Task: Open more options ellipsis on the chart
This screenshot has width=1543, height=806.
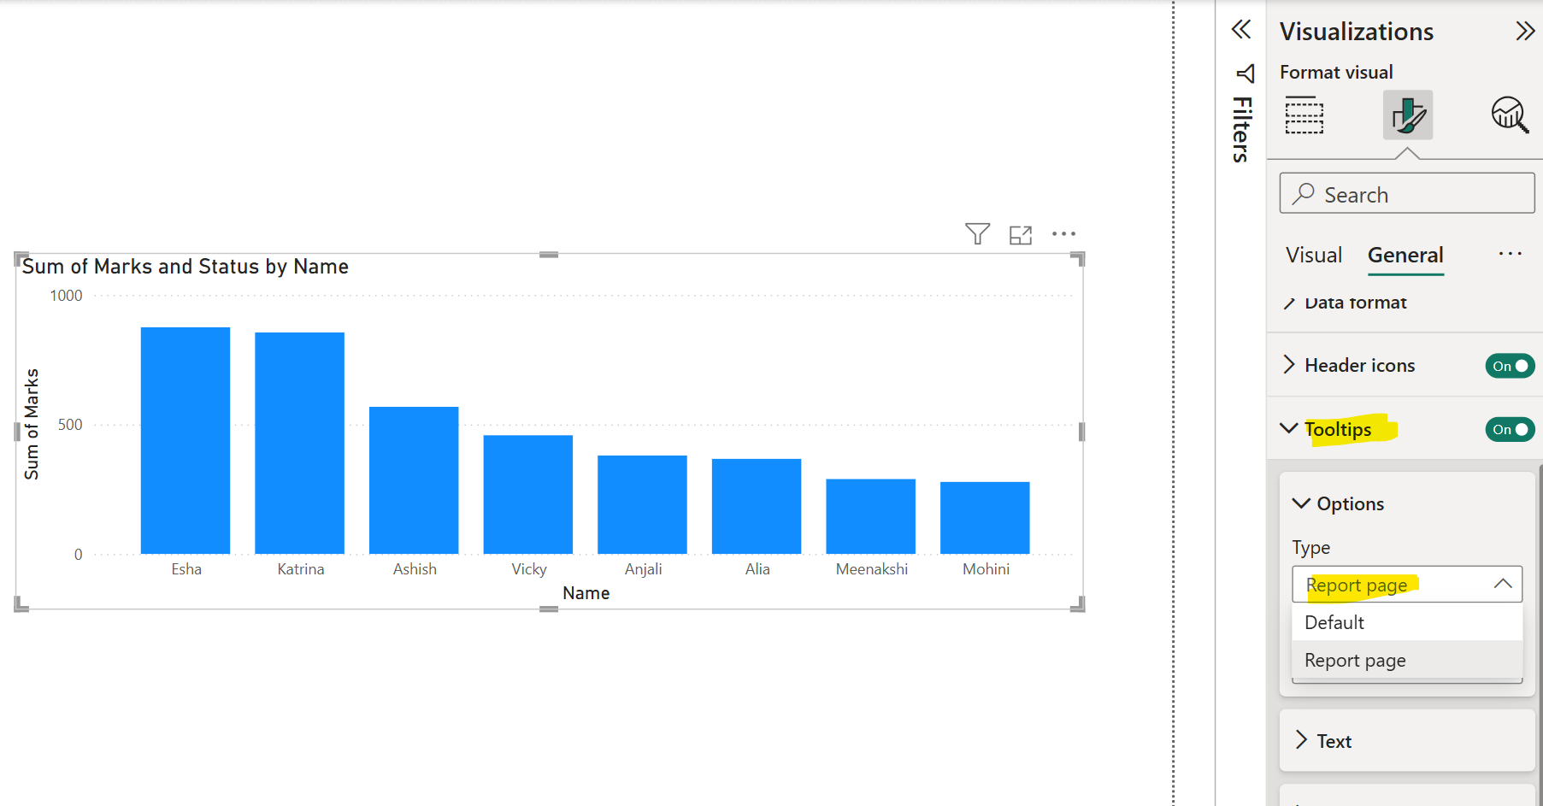Action: (x=1063, y=232)
